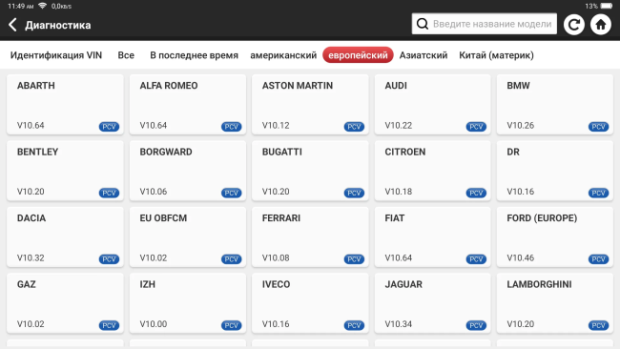
Task: Focus the model name search field
Action: click(484, 24)
